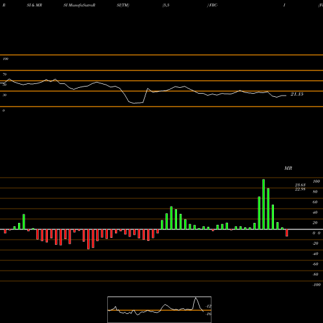Screen dimensions: 323x323
Task: Click the 40 label on the MR axis
Action: coord(315,213)
